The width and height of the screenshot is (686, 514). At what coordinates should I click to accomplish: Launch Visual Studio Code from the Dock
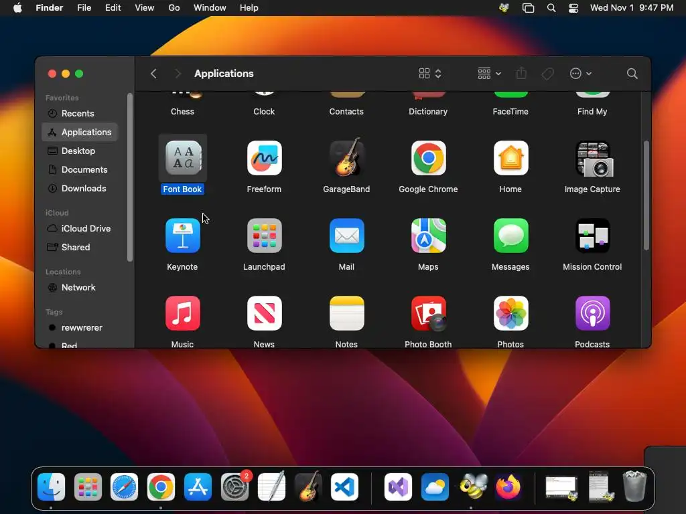coord(344,487)
